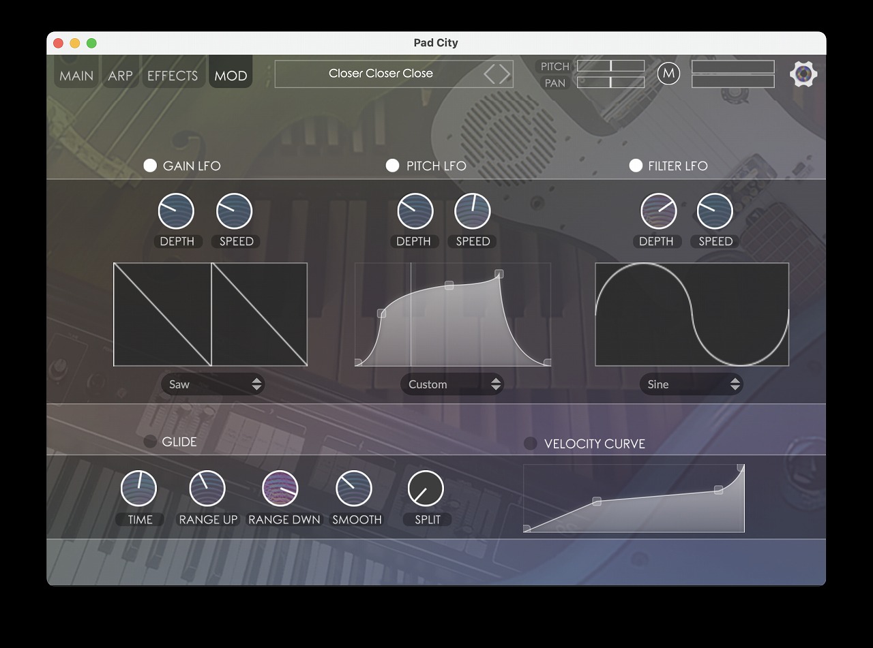The width and height of the screenshot is (873, 648).
Task: Click the velocity curve middle-left control point
Action: [x=597, y=502]
